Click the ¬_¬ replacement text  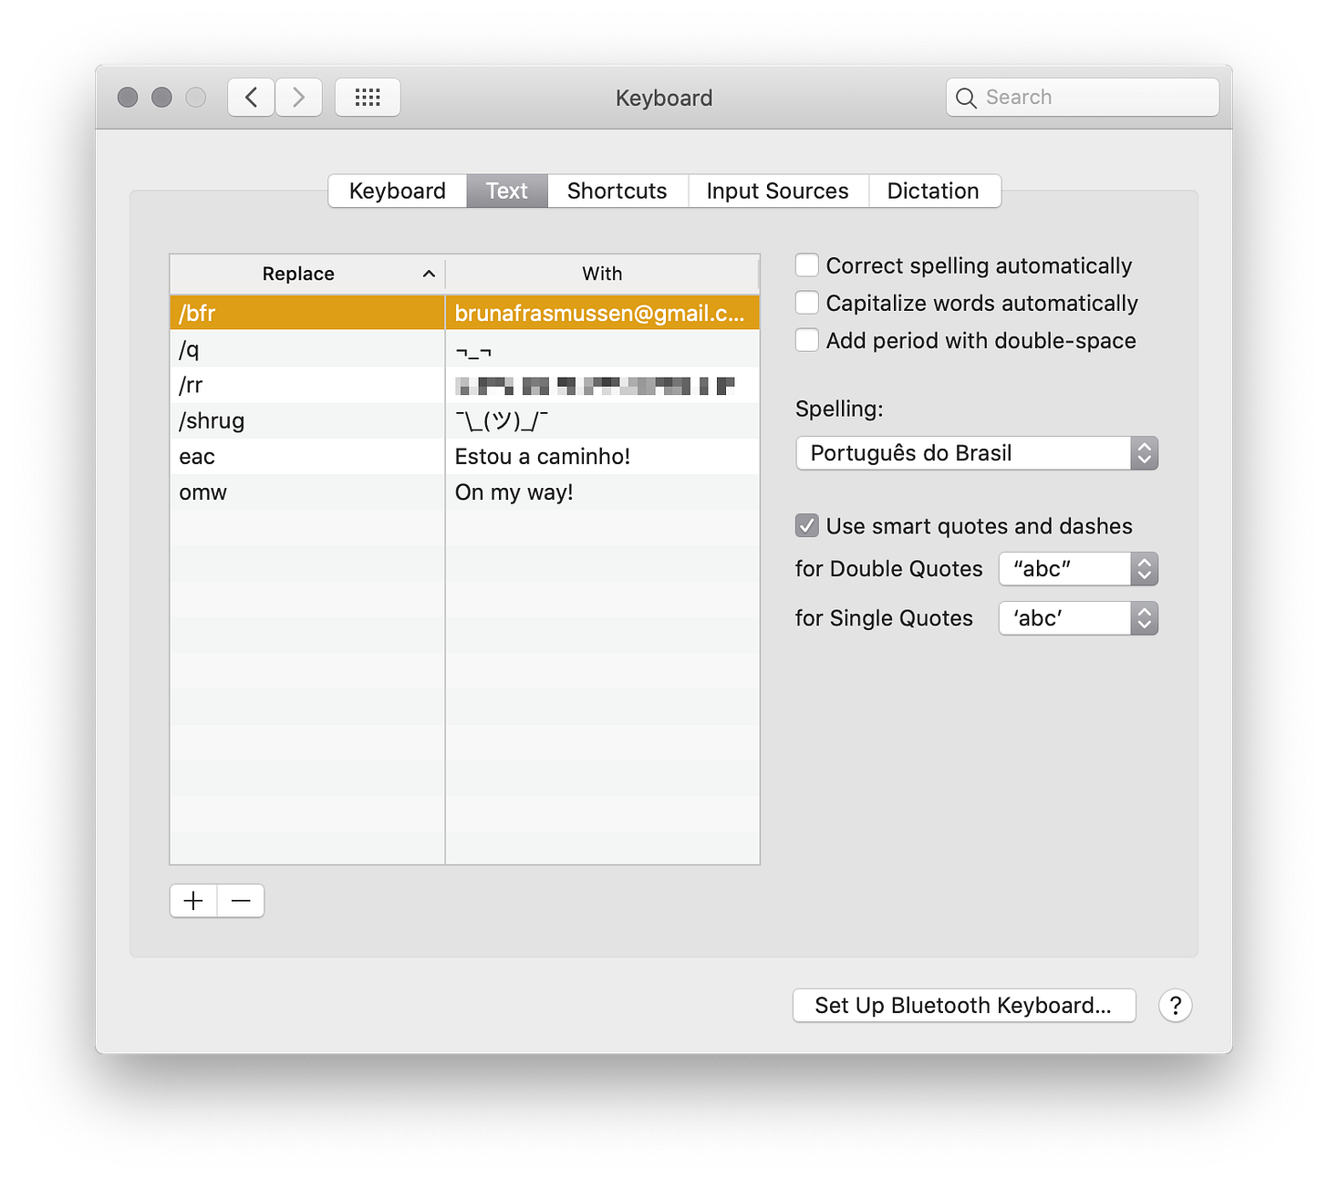[x=473, y=351]
